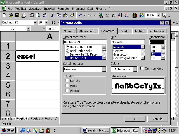Enable the Apice checkbox
Screen dimensions: 179x134
pos(67,86)
